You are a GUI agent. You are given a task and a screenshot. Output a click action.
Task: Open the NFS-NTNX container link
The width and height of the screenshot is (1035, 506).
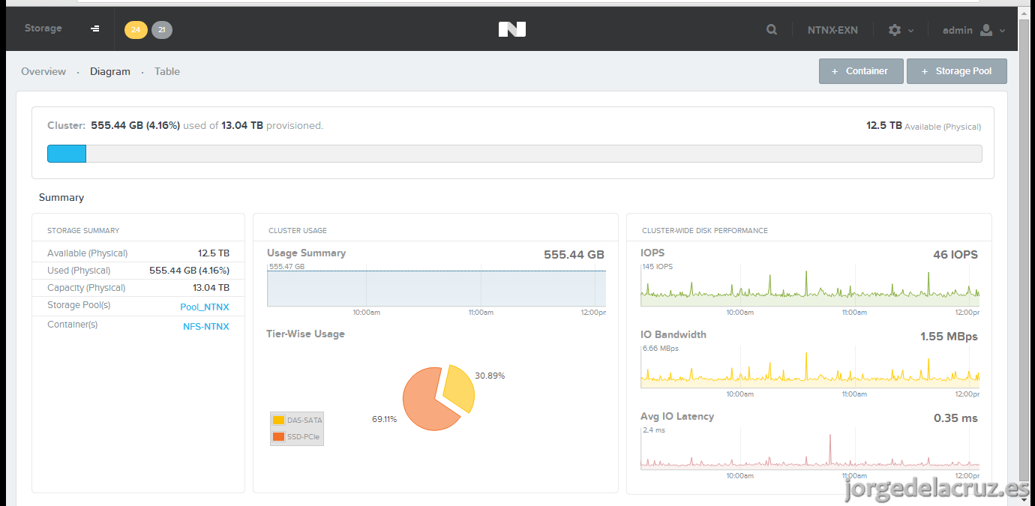point(206,327)
